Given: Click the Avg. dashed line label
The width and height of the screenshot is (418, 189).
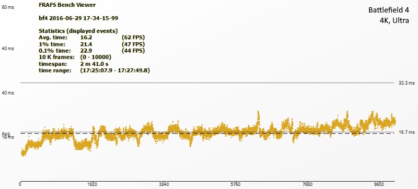Looking at the screenshot, I should pyautogui.click(x=6, y=133).
